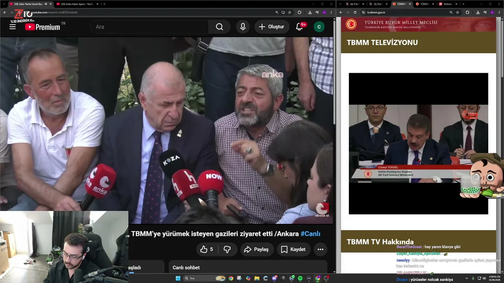Screen dimensions: 504x283
Task: Dislike the video with thumbs down
Action: point(227,249)
